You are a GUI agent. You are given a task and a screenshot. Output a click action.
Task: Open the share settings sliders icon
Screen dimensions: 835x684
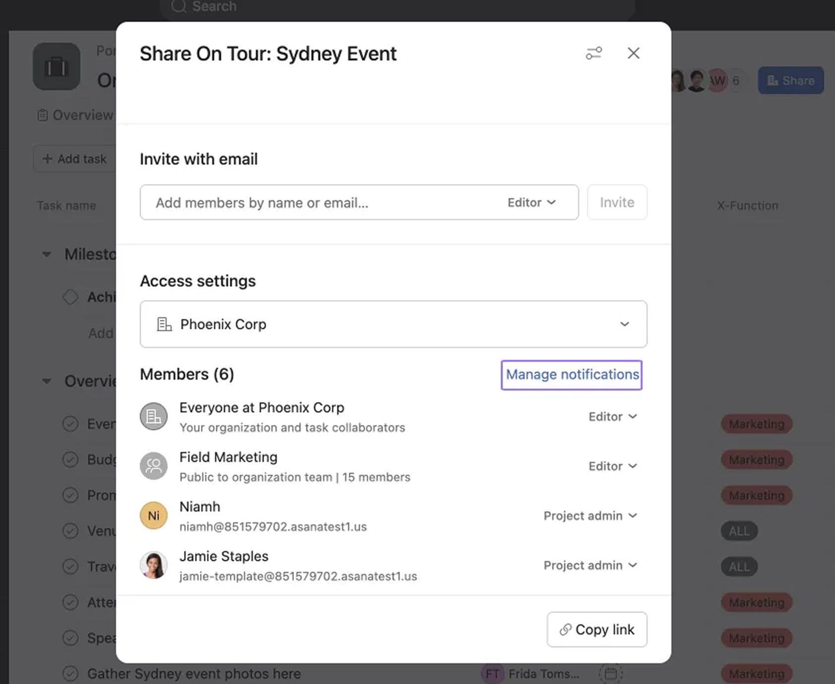coord(594,53)
